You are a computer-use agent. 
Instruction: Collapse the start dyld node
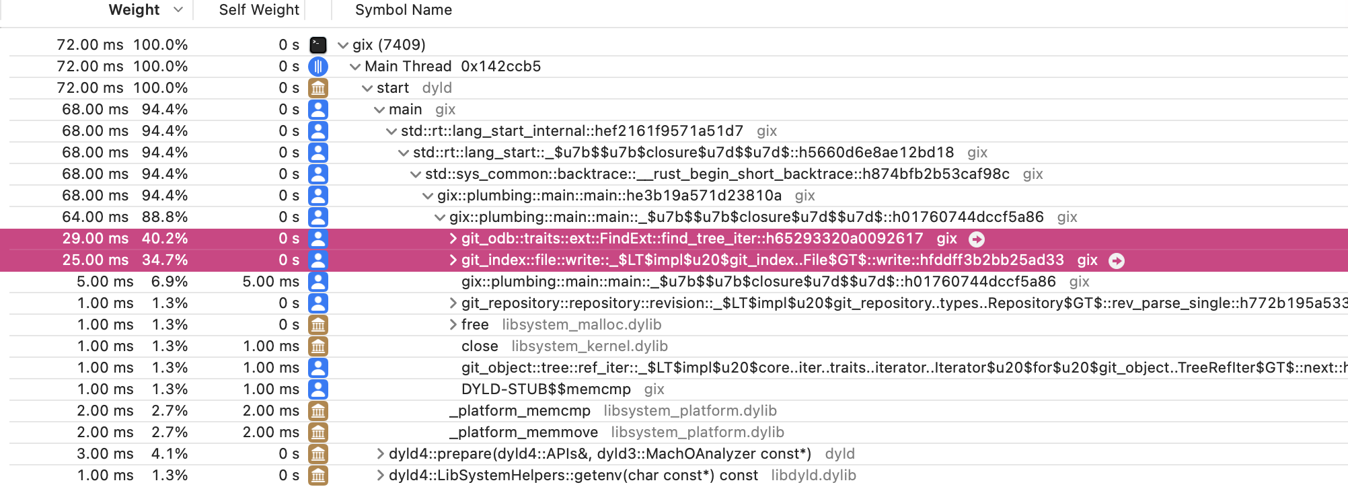coord(367,88)
